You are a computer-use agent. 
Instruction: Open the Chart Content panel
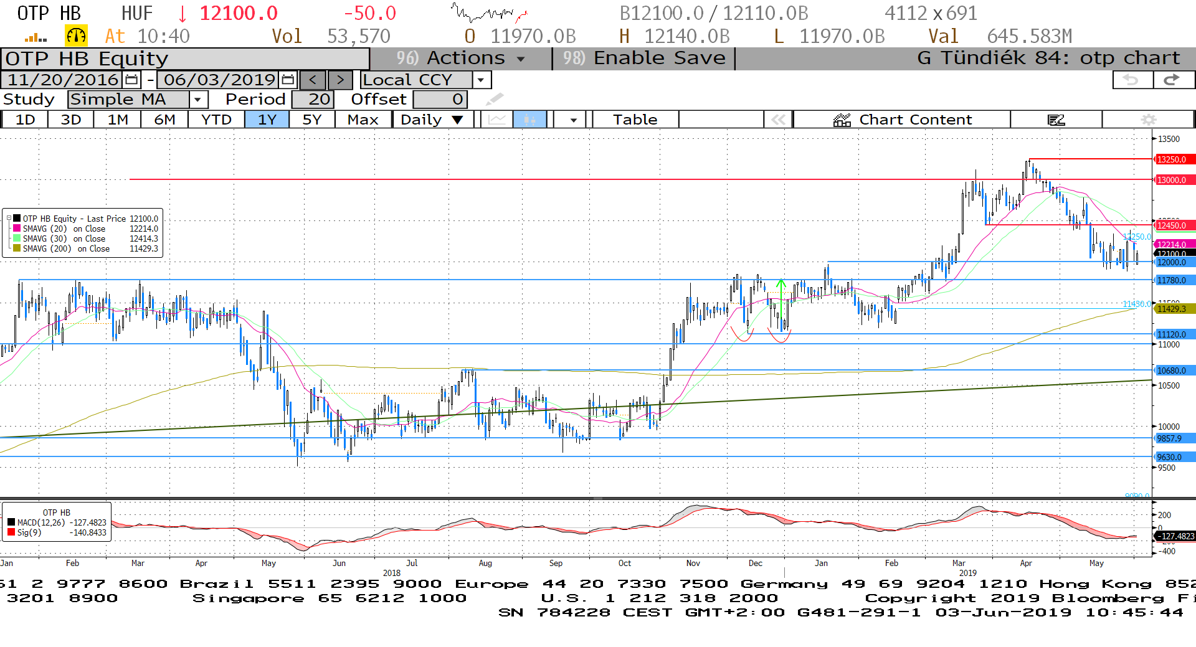902,120
